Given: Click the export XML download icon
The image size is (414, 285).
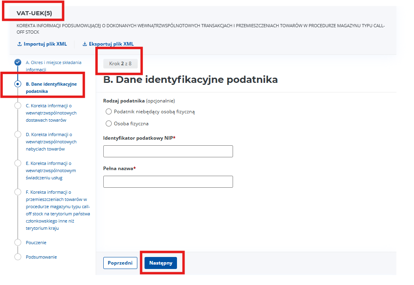Looking at the screenshot, I should click(x=84, y=44).
